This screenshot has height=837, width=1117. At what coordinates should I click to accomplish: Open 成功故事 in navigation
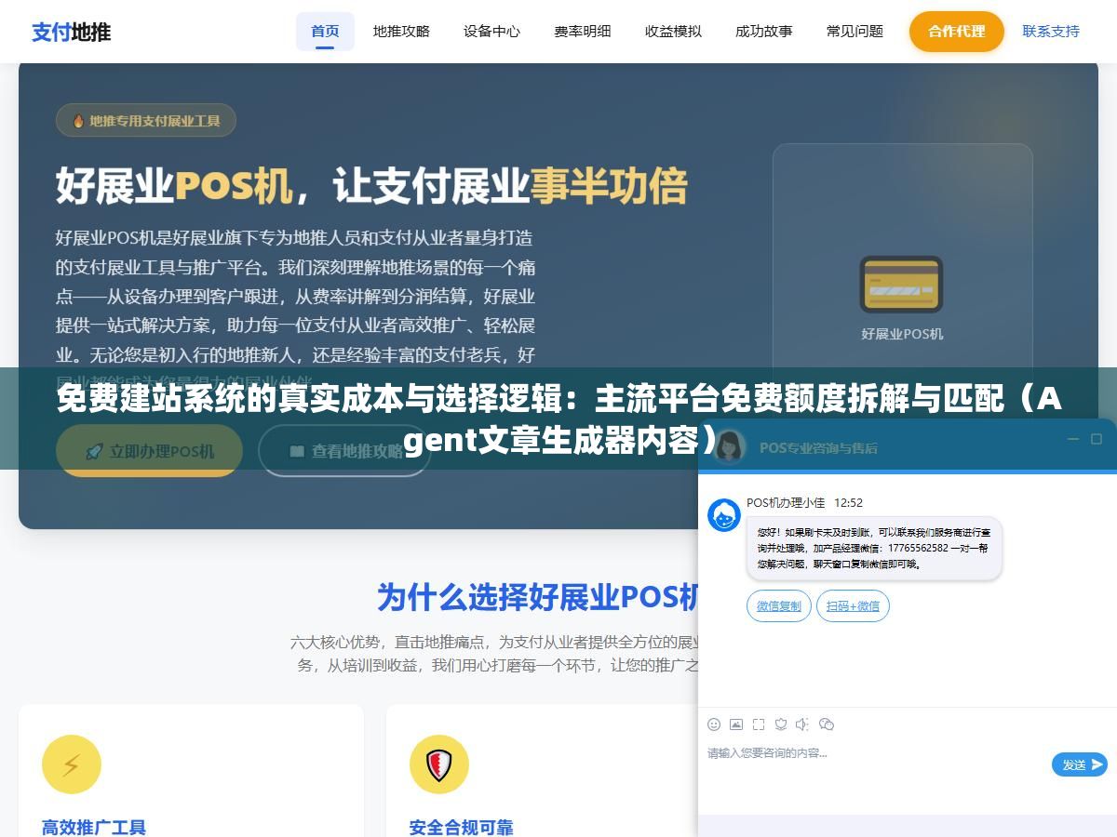click(764, 32)
